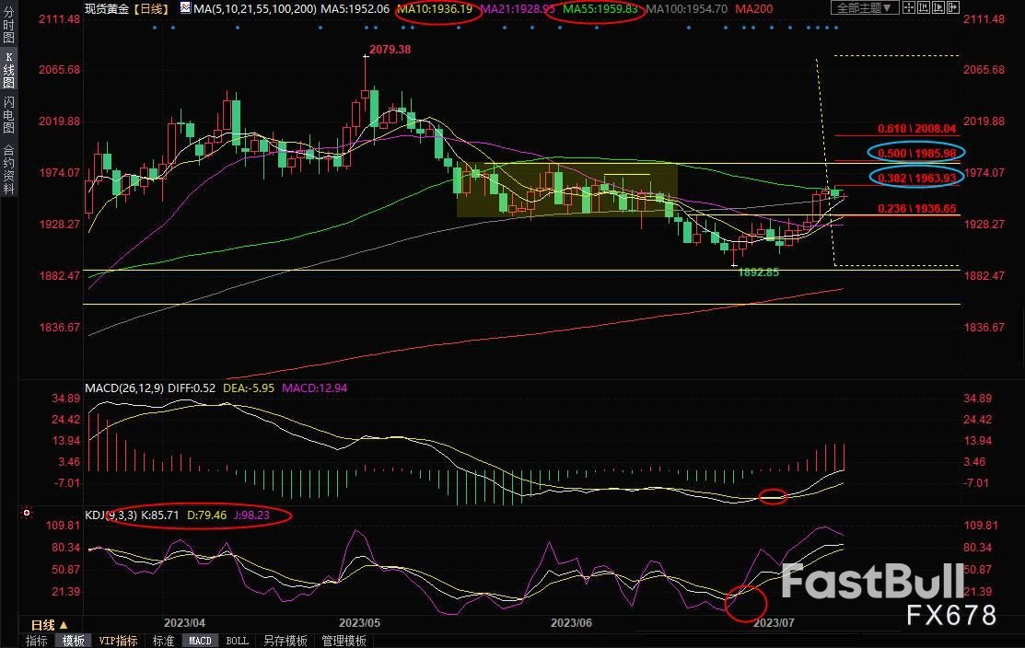The image size is (1025, 648).
Task: Open the VIP指标 tab
Action: click(118, 641)
